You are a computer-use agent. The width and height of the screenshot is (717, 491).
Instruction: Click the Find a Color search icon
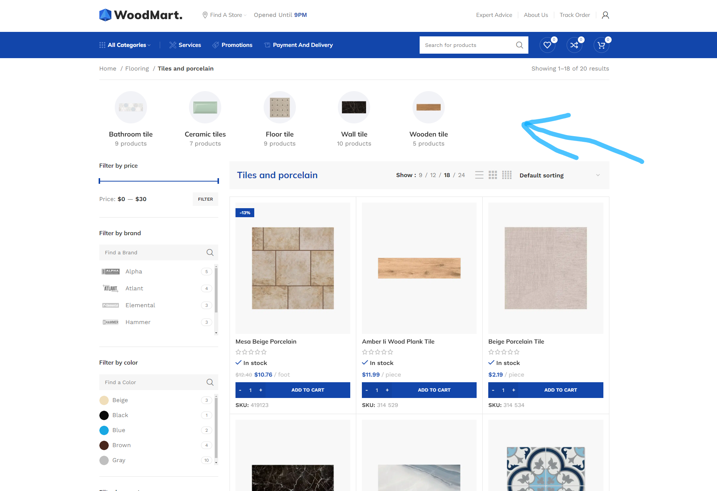point(210,382)
